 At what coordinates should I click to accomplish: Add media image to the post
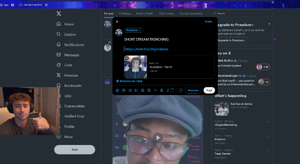pos(117,90)
